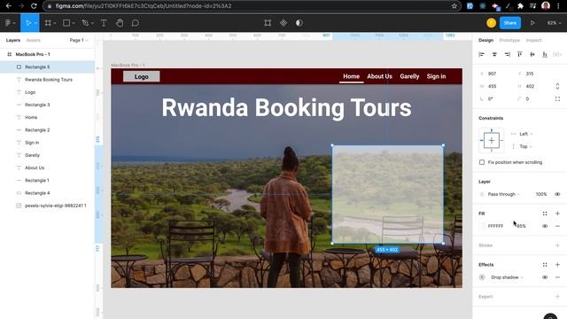Viewport: 567px width, 319px height.
Task: Align selection to the left
Action: pyautogui.click(x=481, y=54)
